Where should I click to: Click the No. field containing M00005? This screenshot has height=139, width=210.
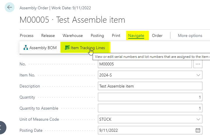[x=145, y=64]
